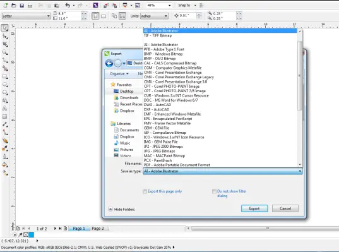Open Documents under Libraries

(129, 130)
